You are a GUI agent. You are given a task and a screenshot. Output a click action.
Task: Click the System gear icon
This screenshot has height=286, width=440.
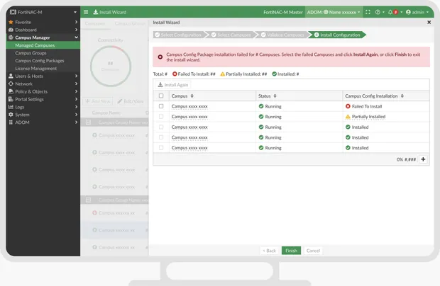[x=11, y=115]
